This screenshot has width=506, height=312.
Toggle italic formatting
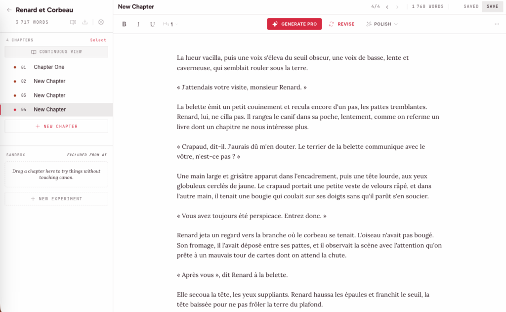point(138,24)
